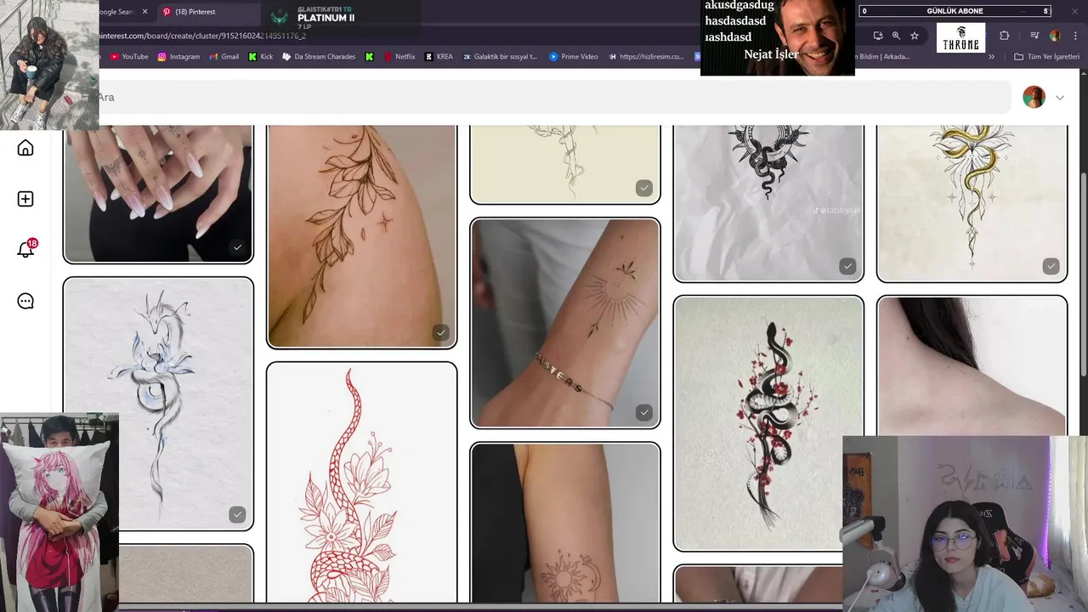This screenshot has width=1088, height=612.
Task: Click the pinterest.com address bar URL
Action: 202,36
